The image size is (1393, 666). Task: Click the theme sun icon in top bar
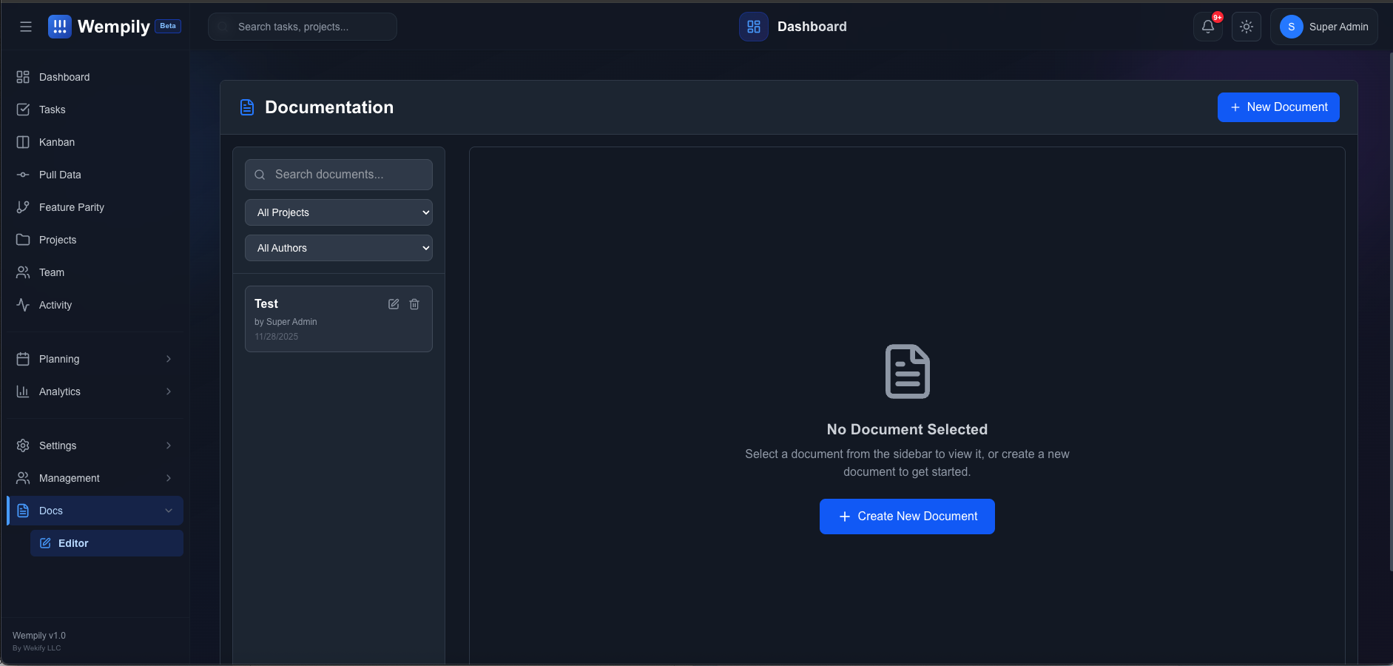tap(1247, 27)
